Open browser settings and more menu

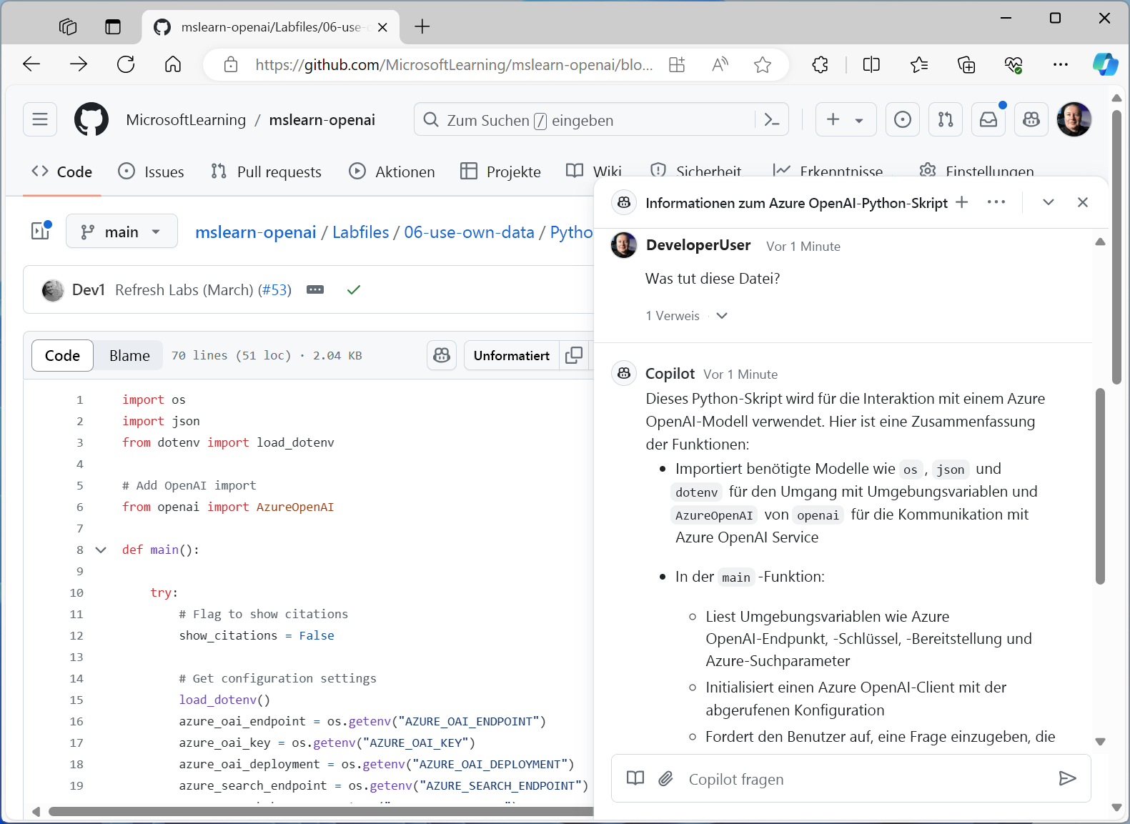(1061, 64)
